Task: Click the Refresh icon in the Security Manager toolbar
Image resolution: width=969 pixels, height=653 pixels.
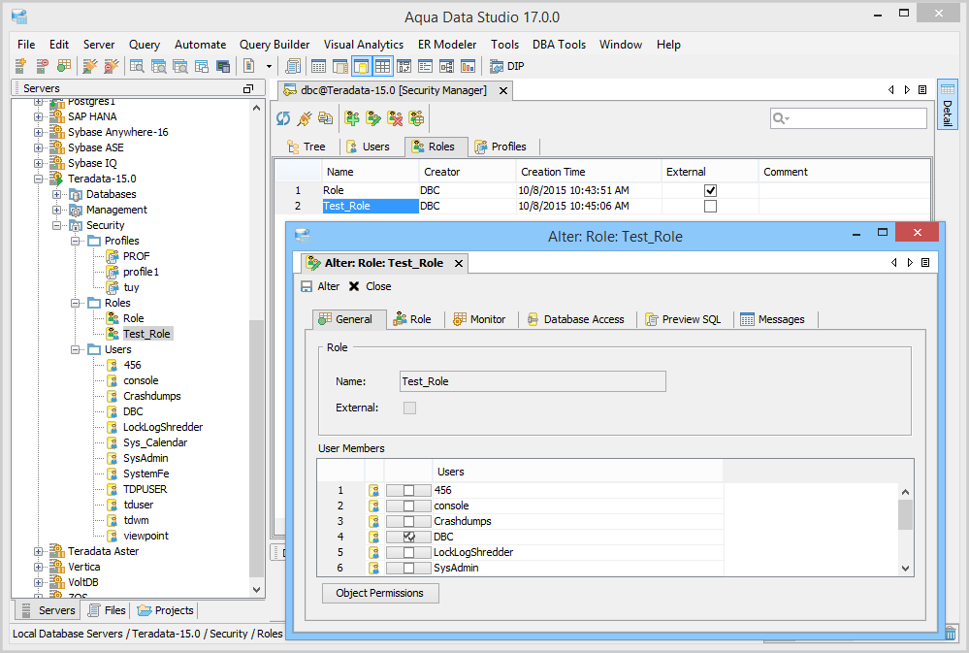Action: (283, 118)
